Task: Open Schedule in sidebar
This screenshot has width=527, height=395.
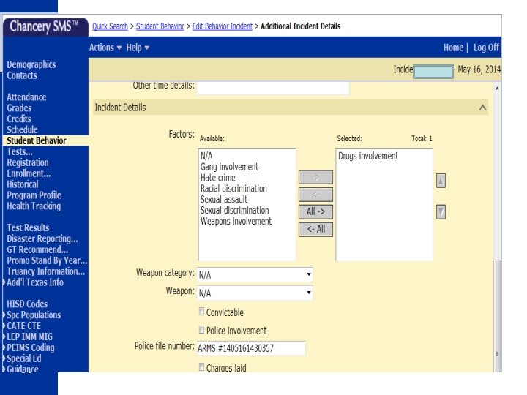Action: coord(22,129)
